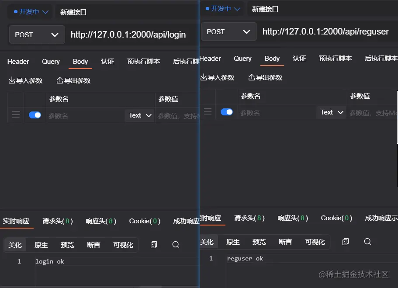Expand the 开发中 status dropdown in the login panel
This screenshot has width=398, height=288.
[31, 12]
